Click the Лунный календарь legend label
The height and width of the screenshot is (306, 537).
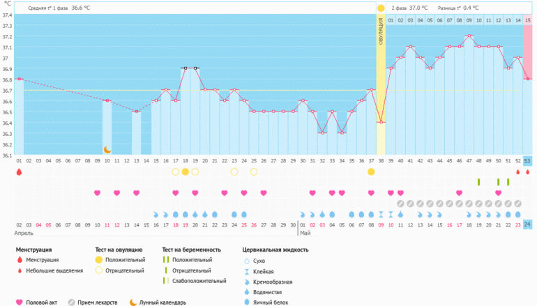coord(162,303)
